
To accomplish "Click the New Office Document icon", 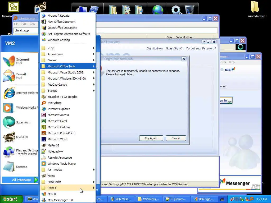I will click(x=44, y=22).
